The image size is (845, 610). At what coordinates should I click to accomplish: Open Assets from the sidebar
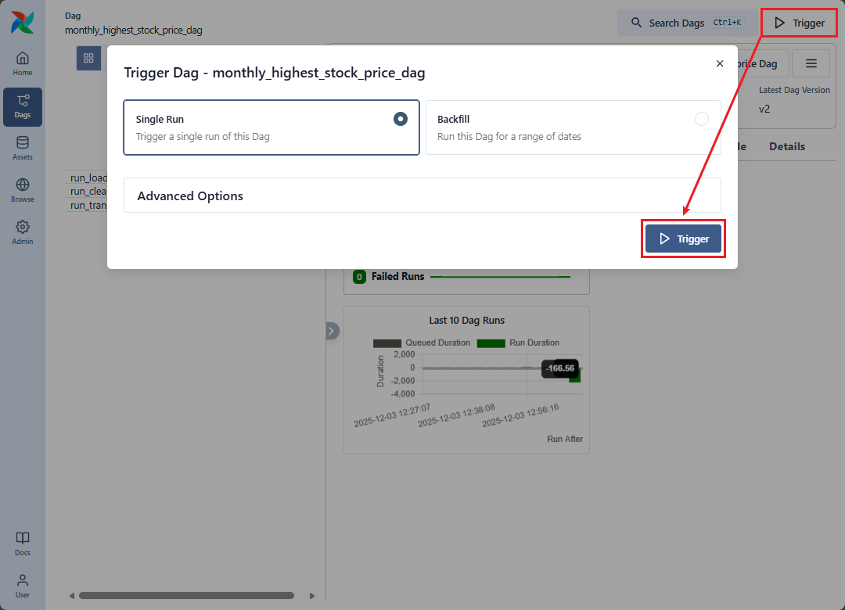[x=22, y=148]
